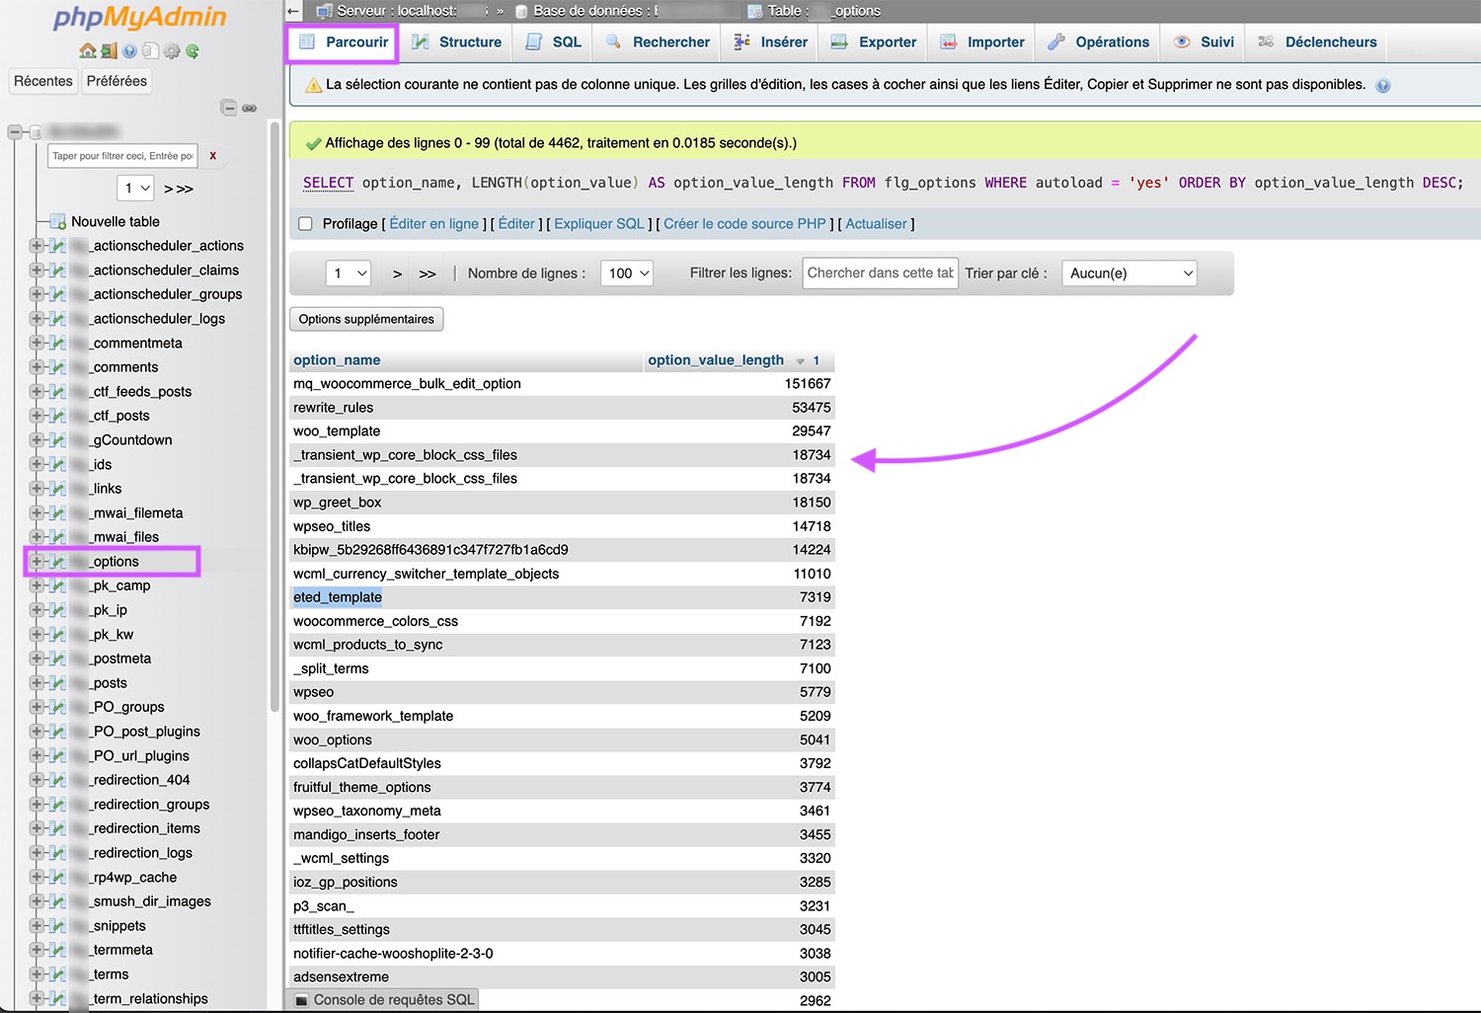This screenshot has height=1013, width=1481.
Task: Collapse the database tree node
Action: [14, 131]
